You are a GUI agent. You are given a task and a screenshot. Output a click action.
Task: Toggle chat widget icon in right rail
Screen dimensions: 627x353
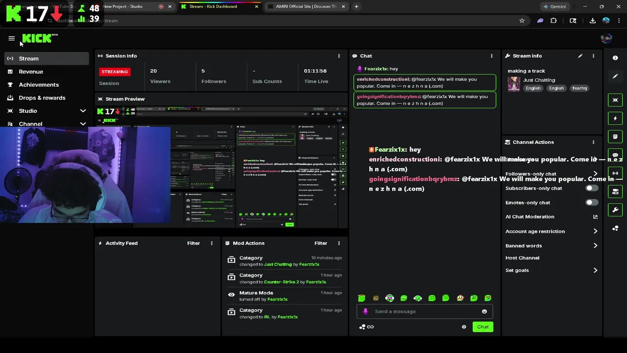pos(615,155)
